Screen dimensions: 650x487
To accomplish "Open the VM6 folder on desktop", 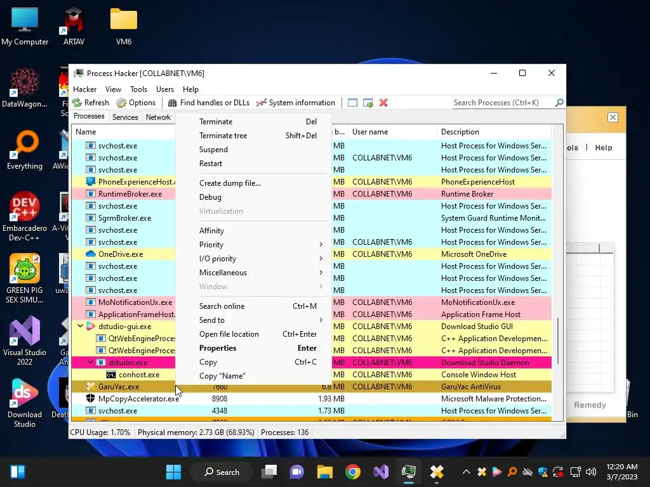I will (x=124, y=25).
